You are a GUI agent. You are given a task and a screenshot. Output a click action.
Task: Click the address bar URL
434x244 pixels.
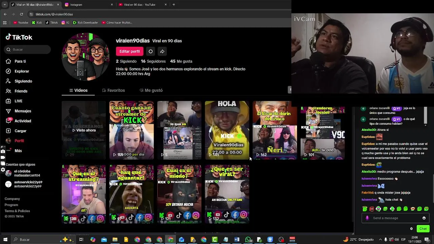point(54,14)
